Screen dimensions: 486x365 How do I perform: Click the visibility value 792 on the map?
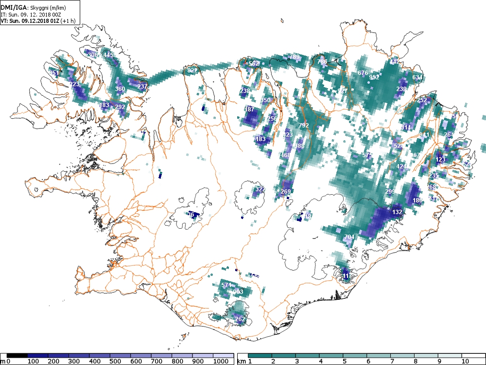click(x=304, y=126)
